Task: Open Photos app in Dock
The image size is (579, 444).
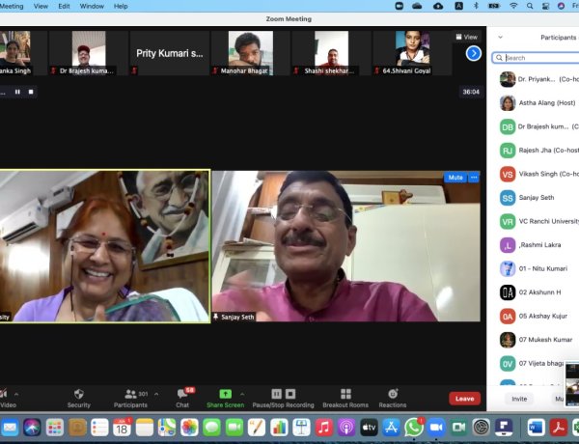Action: pyautogui.click(x=189, y=428)
